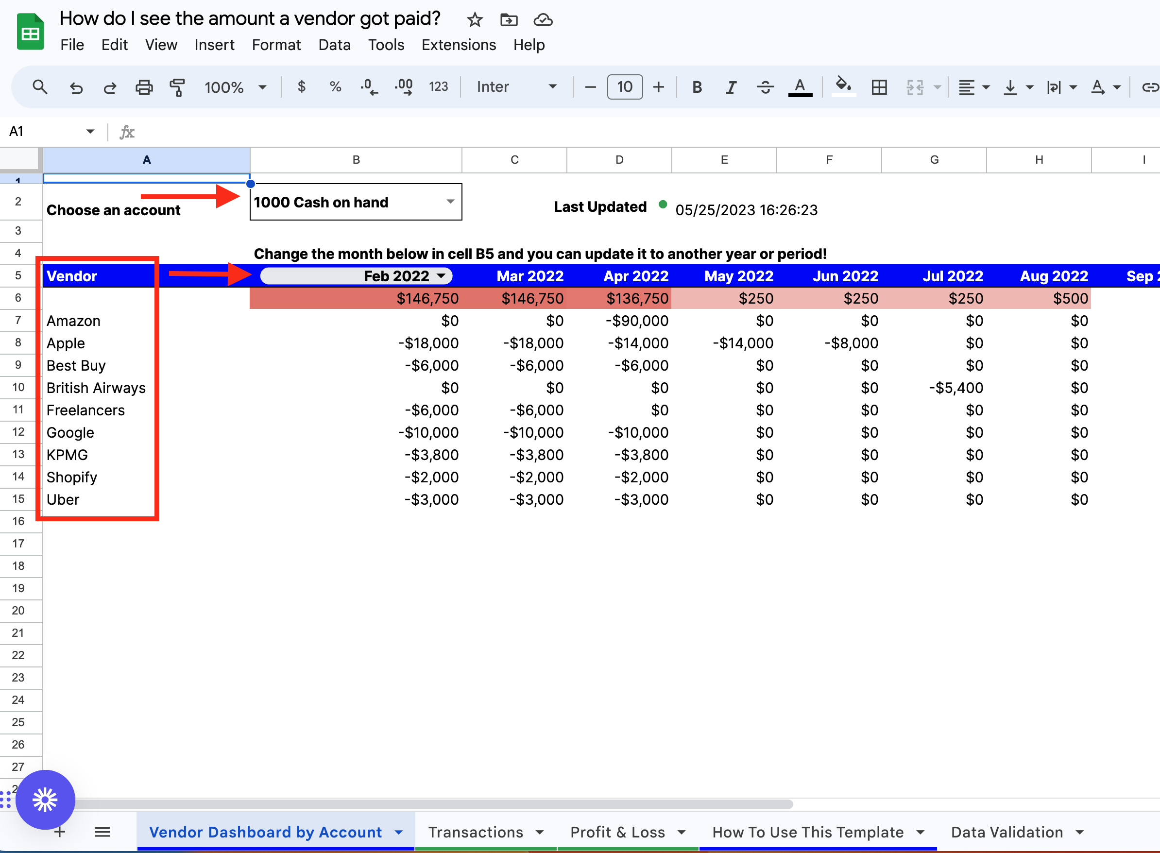
Task: Click the British Airways vendor cell
Action: tap(146, 388)
